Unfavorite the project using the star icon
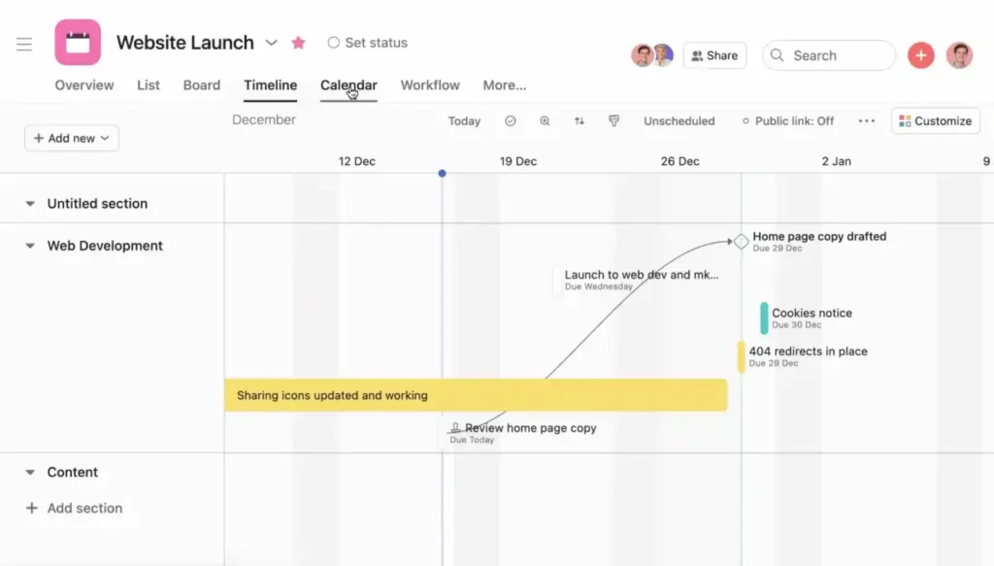 298,43
